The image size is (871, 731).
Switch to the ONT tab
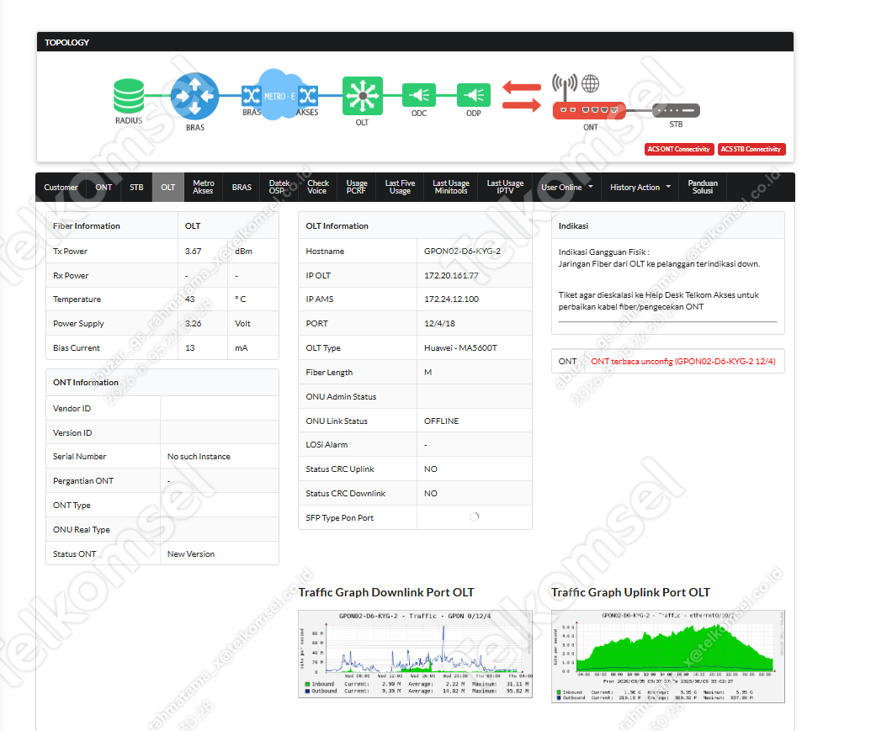pyautogui.click(x=104, y=187)
